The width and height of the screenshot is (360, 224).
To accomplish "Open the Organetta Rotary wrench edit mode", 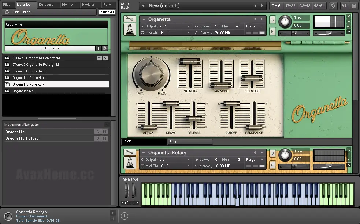I will 130,152.
